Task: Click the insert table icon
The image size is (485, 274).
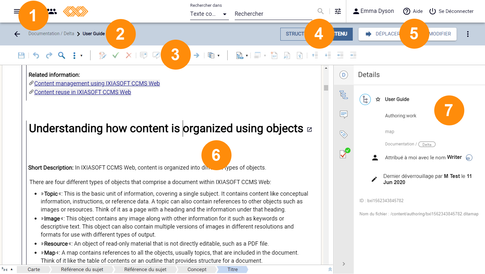Action: (257, 55)
